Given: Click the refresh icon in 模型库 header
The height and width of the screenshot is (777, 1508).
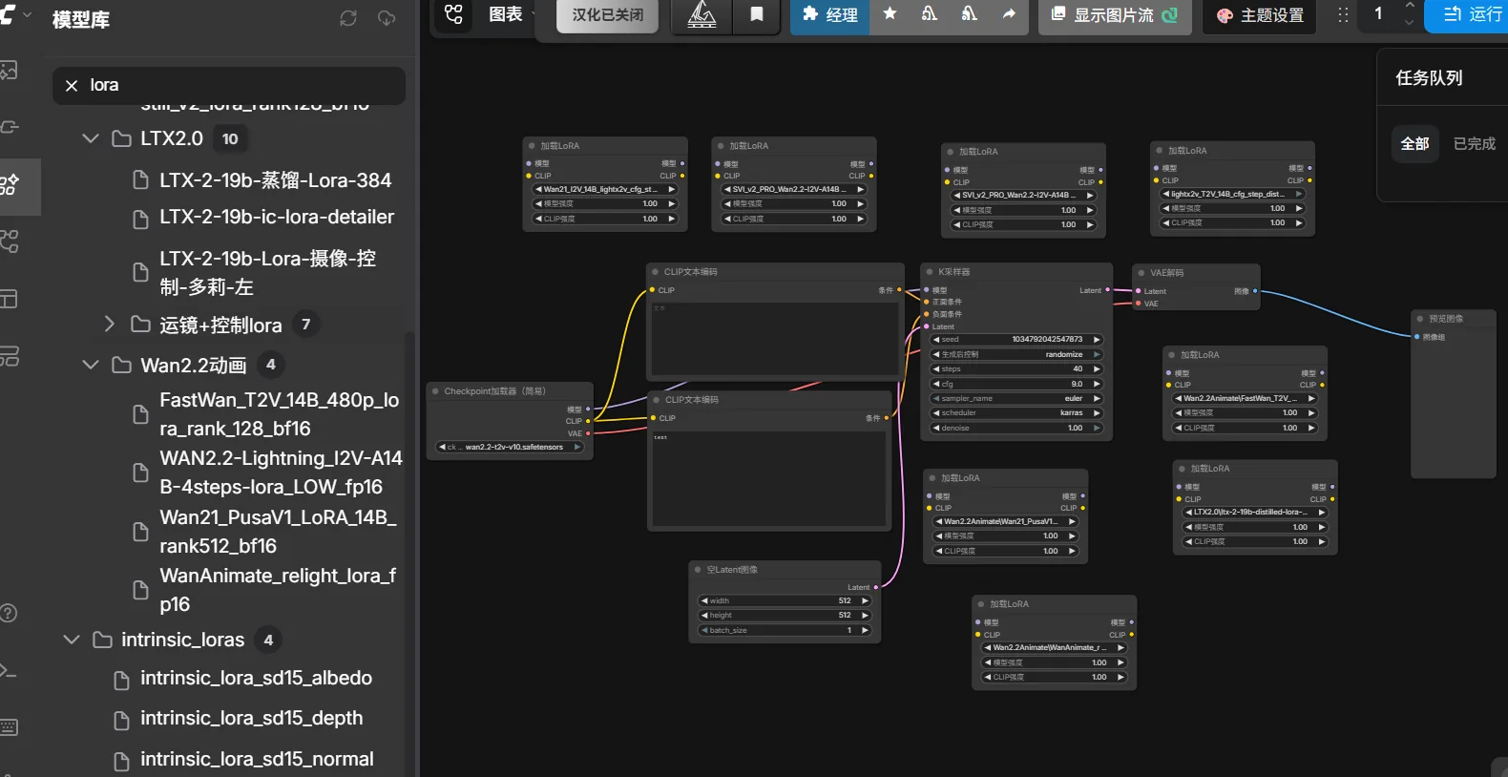Looking at the screenshot, I should point(348,18).
